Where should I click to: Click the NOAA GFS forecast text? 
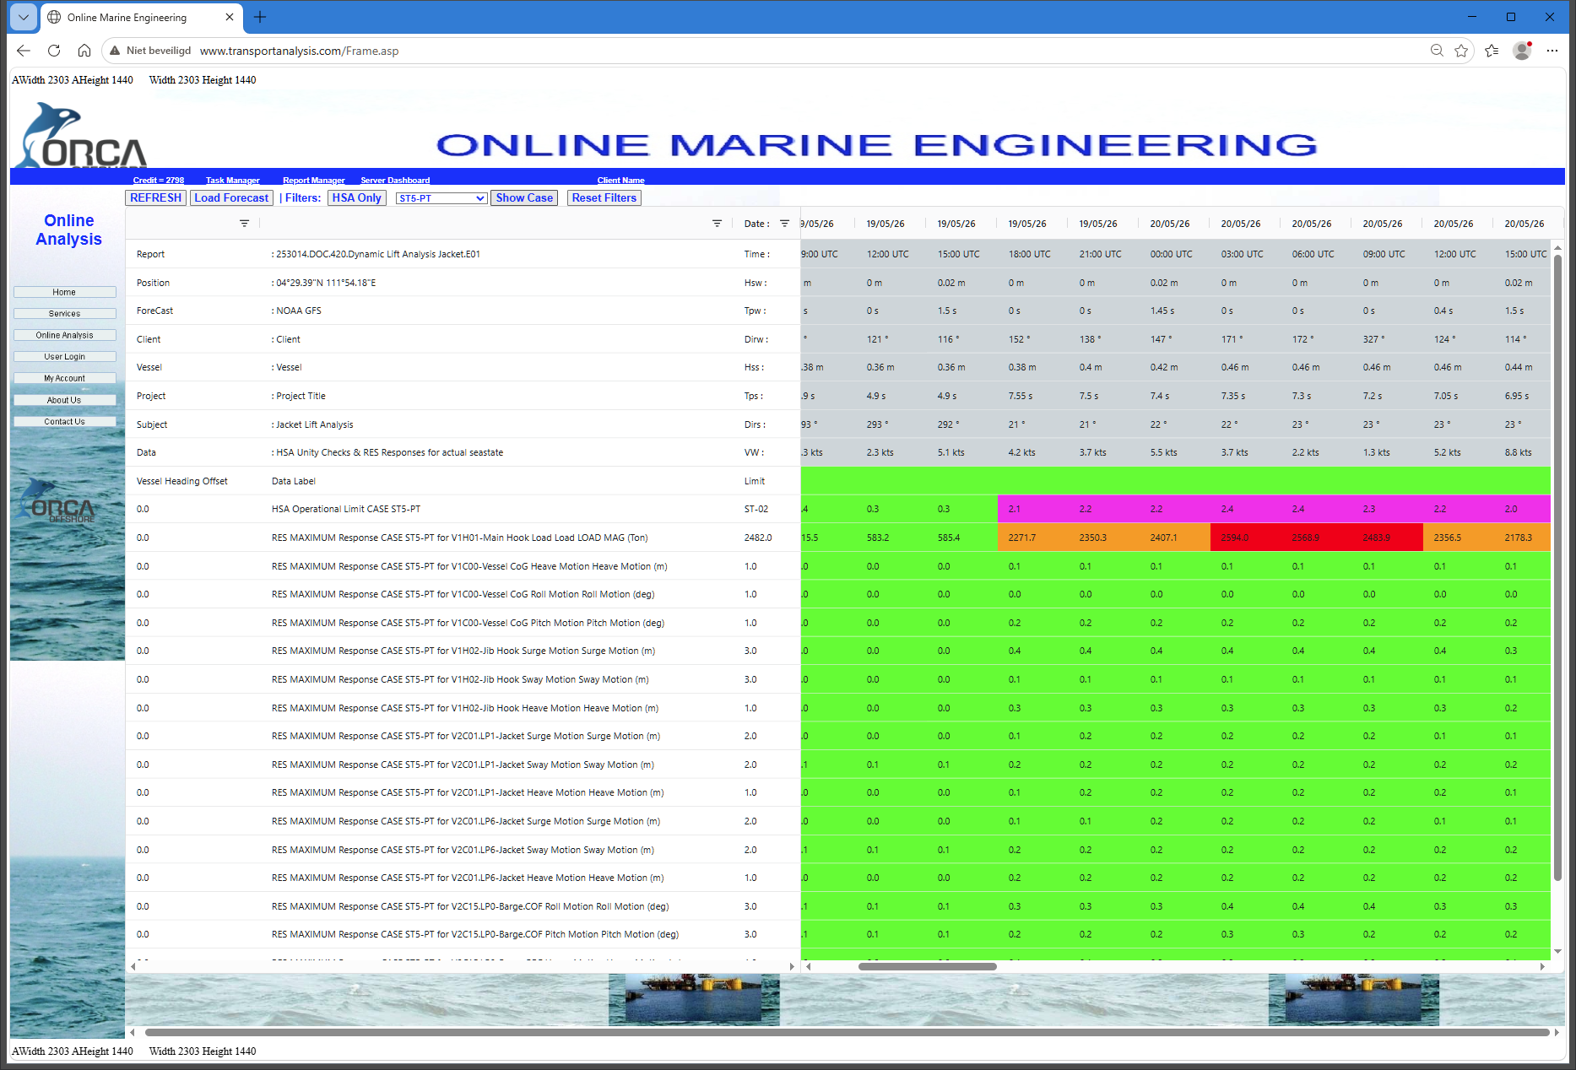click(299, 311)
